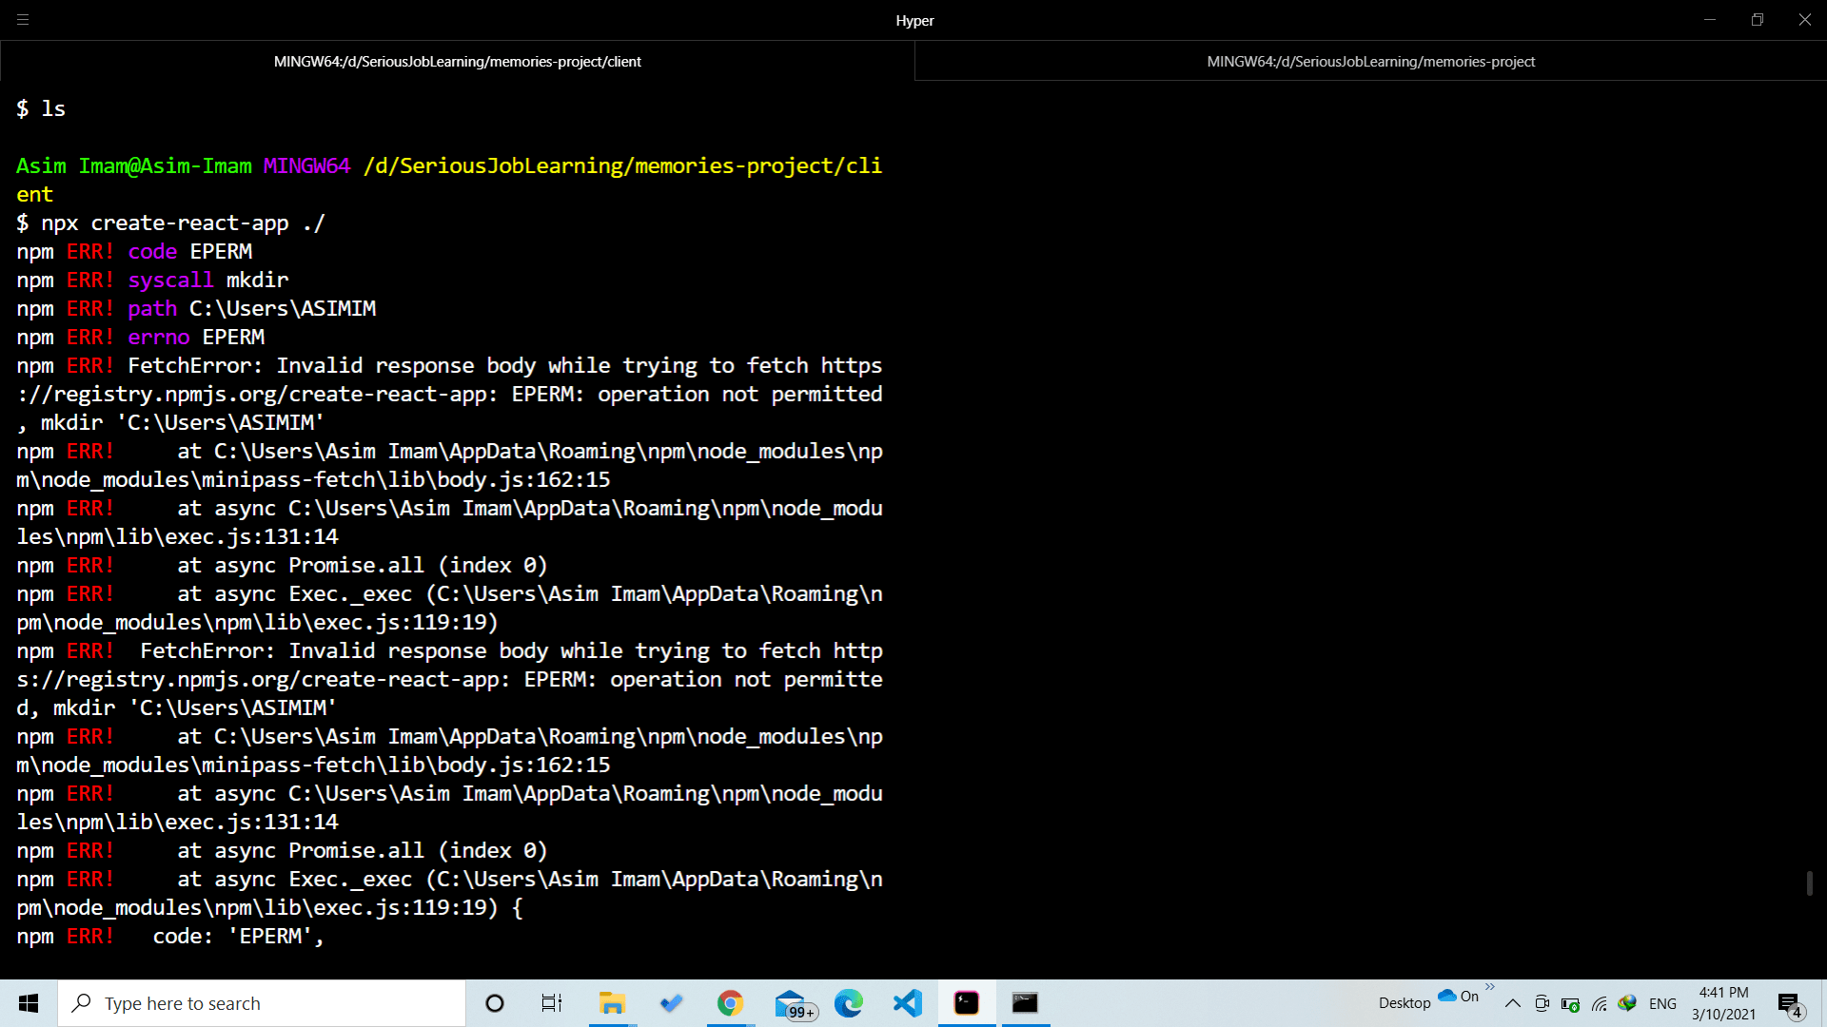Viewport: 1827px width, 1027px height.
Task: Launch Google Chrome from the taskbar
Action: [x=730, y=1003]
